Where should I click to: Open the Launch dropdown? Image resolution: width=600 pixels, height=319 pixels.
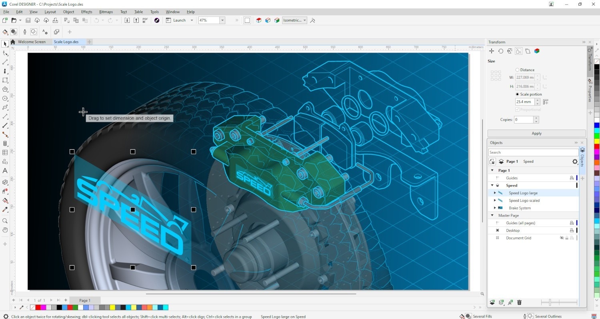click(192, 20)
